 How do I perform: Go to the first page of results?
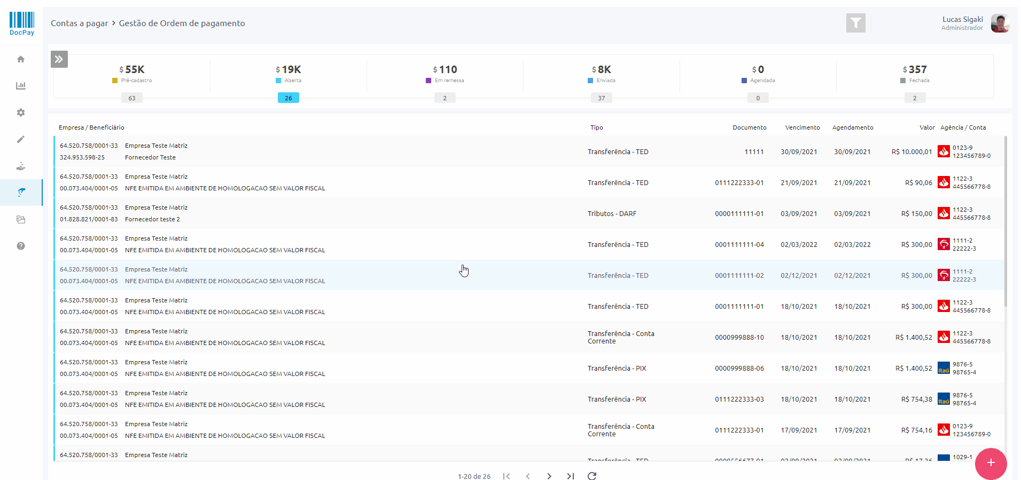[x=506, y=476]
